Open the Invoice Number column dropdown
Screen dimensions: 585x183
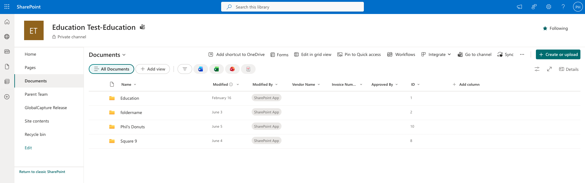coord(361,85)
